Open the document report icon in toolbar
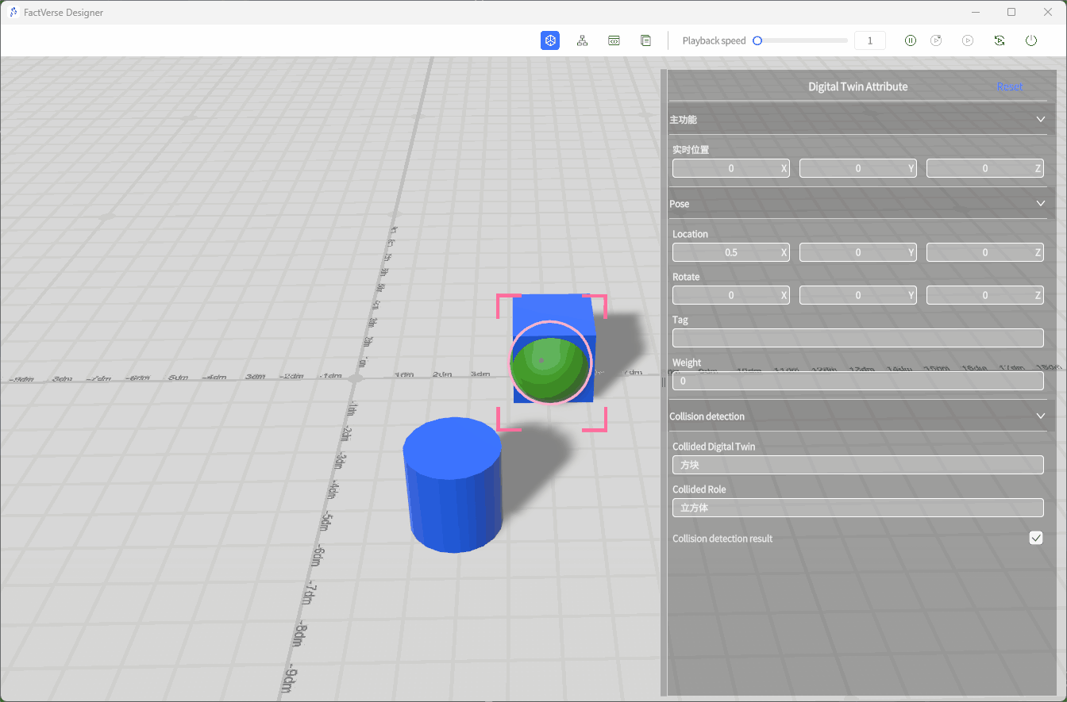Viewport: 1067px width, 702px height. pyautogui.click(x=645, y=40)
